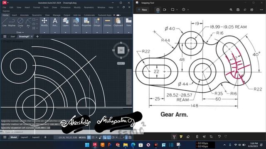Expand the Circle tool dropdown arrow
The height and width of the screenshot is (149, 266).
[20, 28]
